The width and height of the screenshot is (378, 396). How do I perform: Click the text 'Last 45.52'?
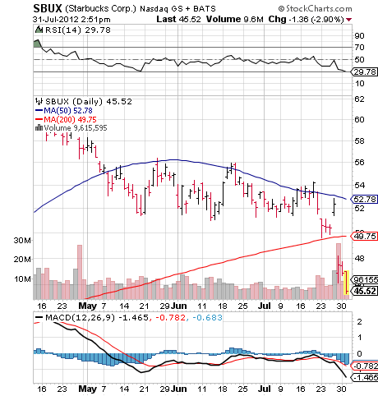[x=178, y=20]
